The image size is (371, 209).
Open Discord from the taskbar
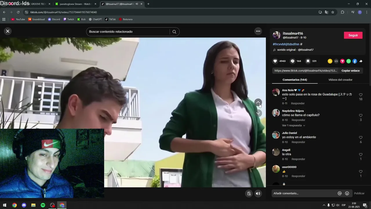[x=24, y=205]
